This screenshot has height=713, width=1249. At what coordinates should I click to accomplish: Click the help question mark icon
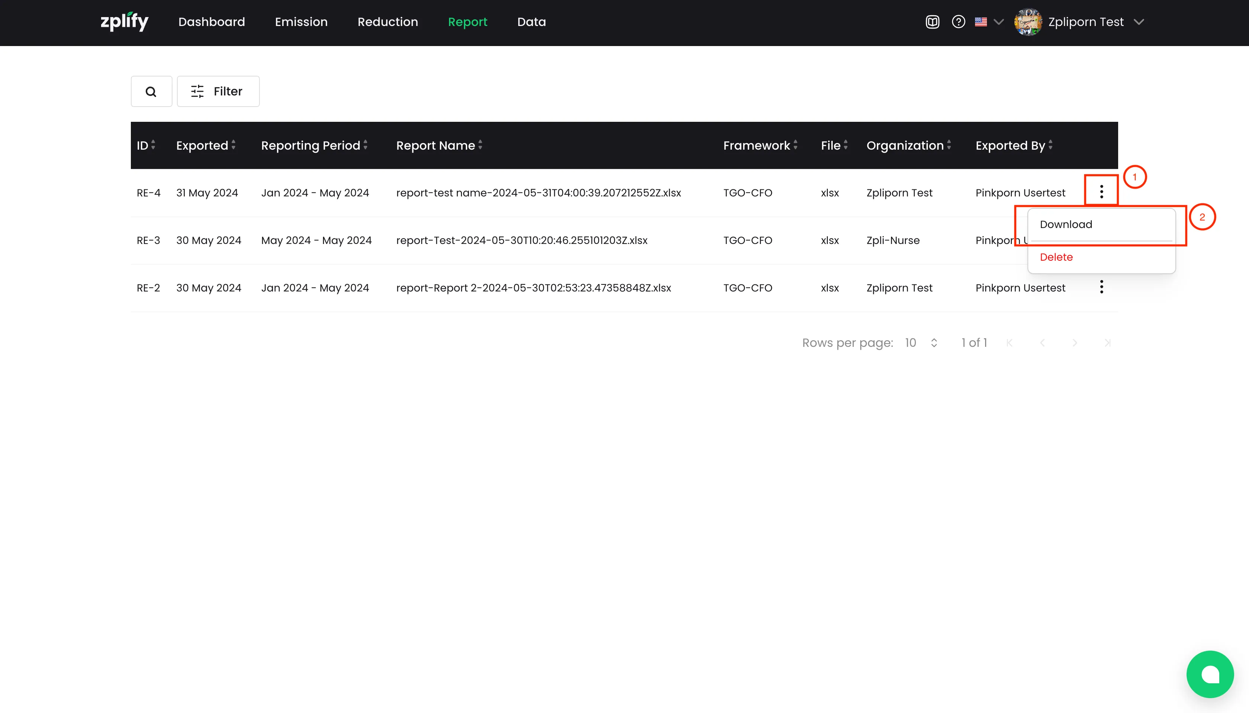[x=958, y=22]
